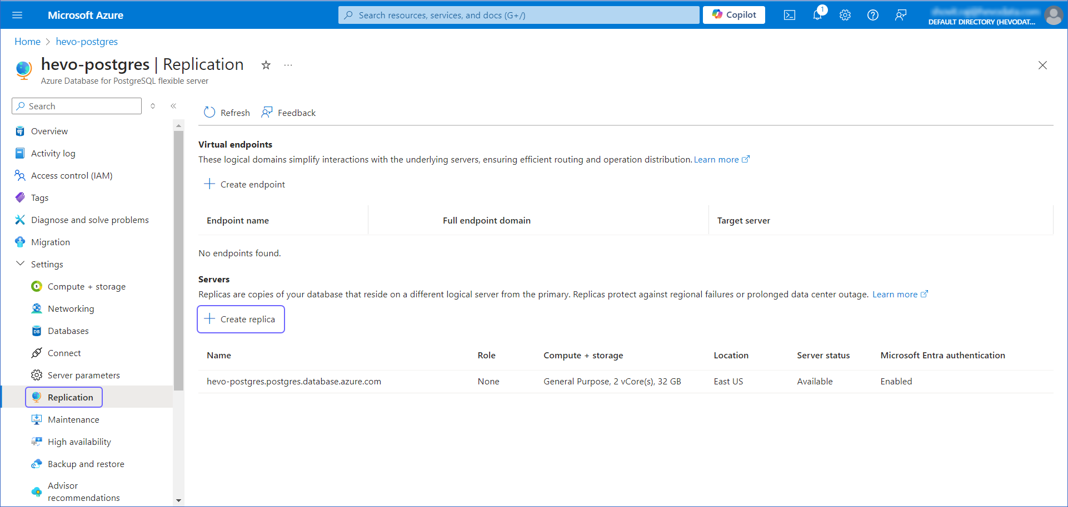This screenshot has height=507, width=1068.
Task: Click the Diagnose and solve problems wrench icon
Action: tap(20, 220)
